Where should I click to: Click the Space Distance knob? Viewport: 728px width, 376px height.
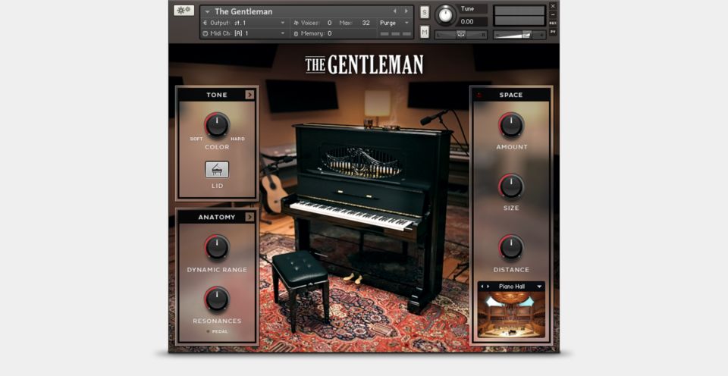pyautogui.click(x=510, y=247)
